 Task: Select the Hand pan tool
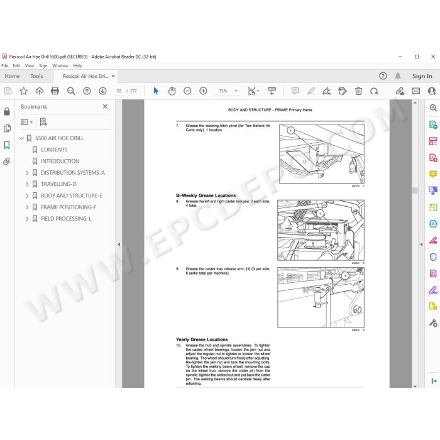click(x=172, y=91)
